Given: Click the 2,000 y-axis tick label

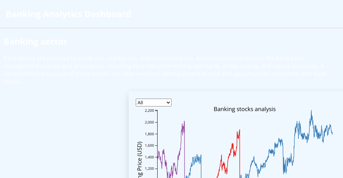Looking at the screenshot, I should [x=149, y=122].
